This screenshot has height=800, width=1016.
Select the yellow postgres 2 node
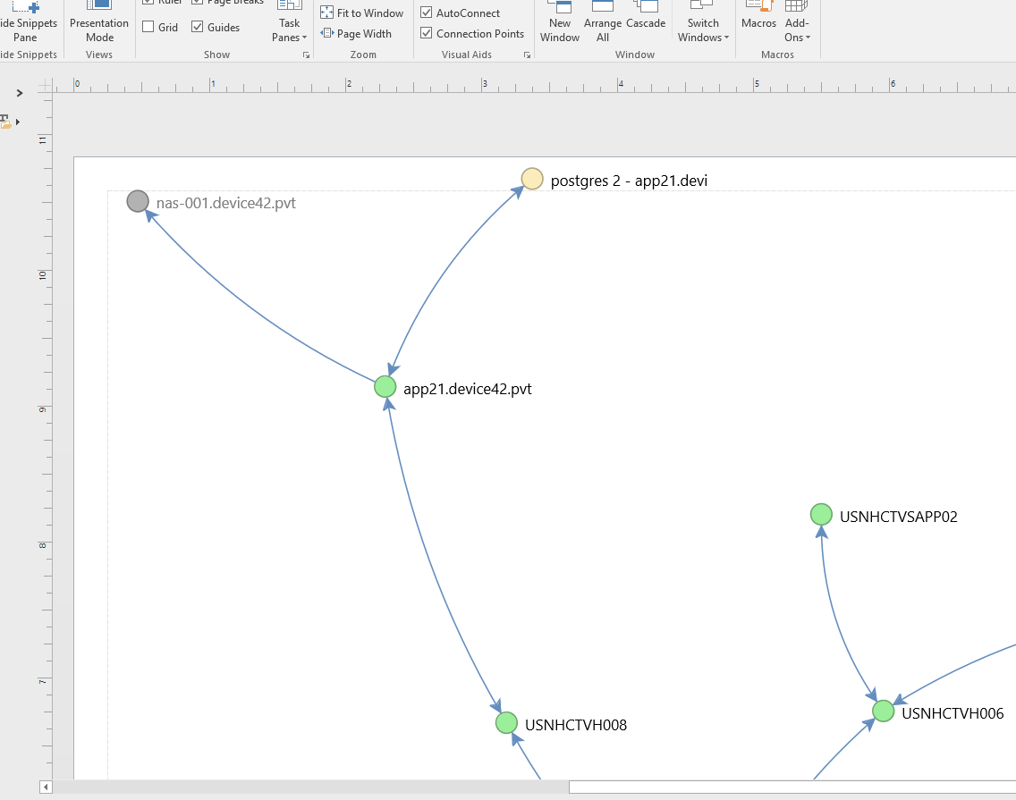pyautogui.click(x=532, y=179)
